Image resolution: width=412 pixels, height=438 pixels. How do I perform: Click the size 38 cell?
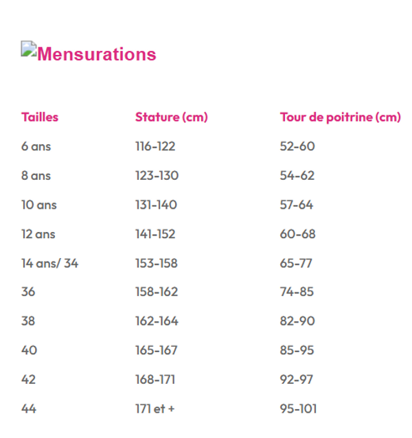(28, 321)
